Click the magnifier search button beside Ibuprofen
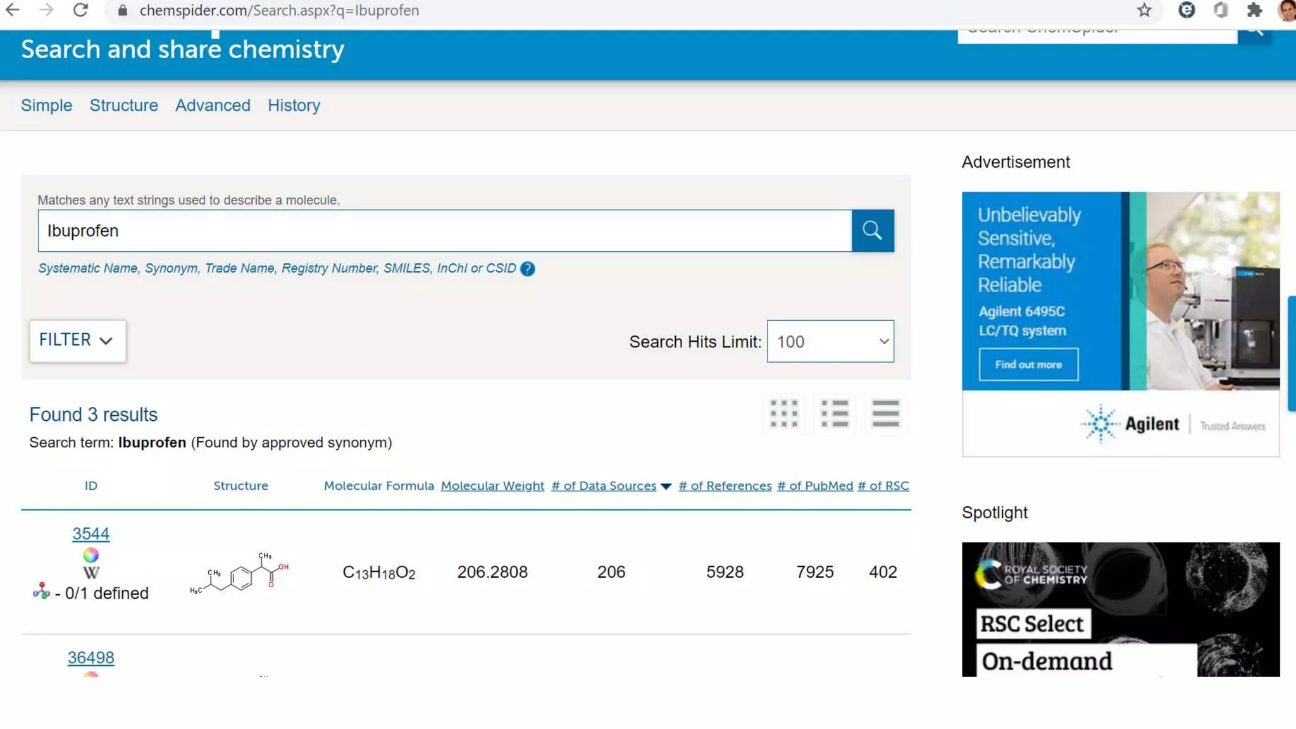1296x729 pixels. pos(872,230)
